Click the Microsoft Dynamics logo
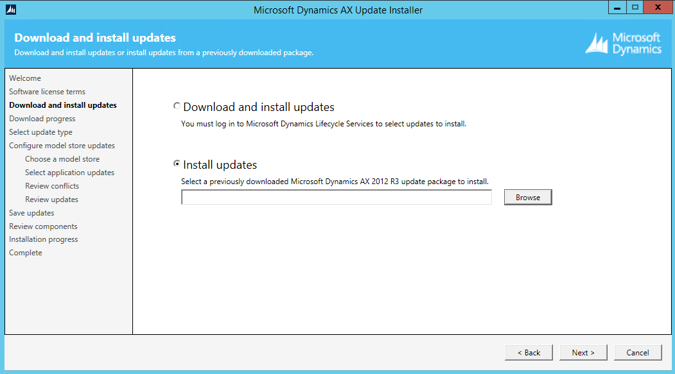The height and width of the screenshot is (374, 675). pyautogui.click(x=624, y=44)
